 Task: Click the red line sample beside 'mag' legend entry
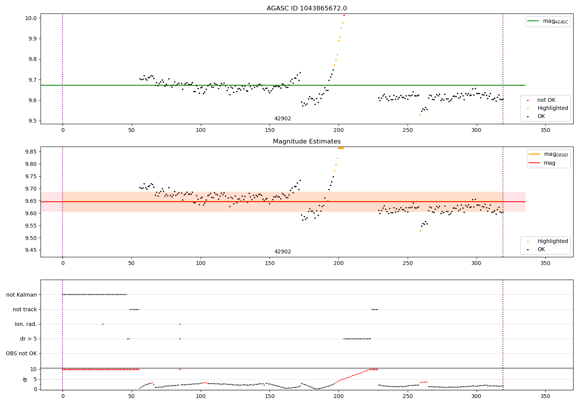point(535,163)
